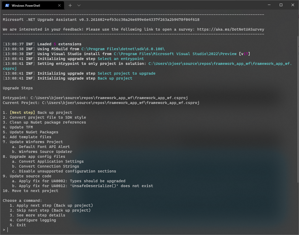This screenshot has width=299, height=235.
Task: Click the PowerShell icon in the tab
Action: pos(7,5)
